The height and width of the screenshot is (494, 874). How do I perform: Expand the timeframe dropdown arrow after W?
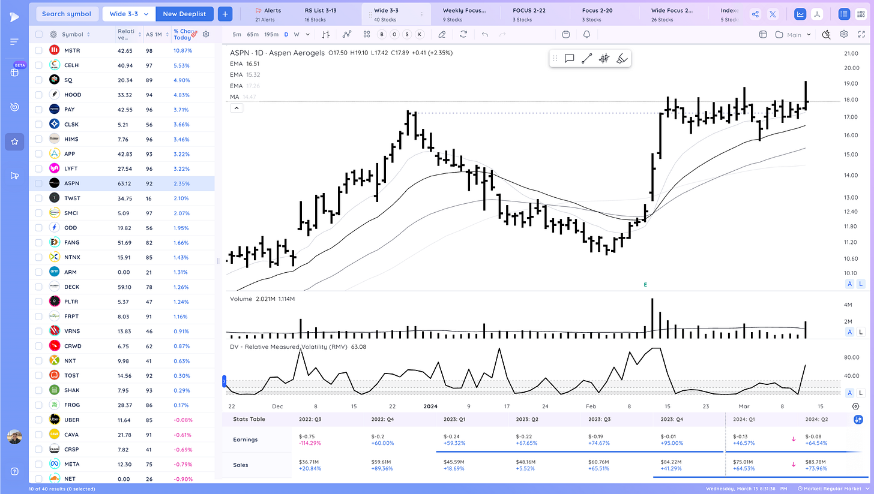pos(308,34)
